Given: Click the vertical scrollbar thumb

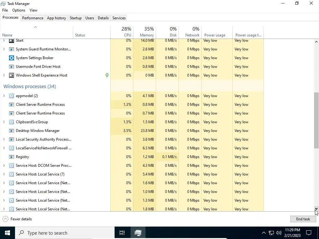Looking at the screenshot, I should pyautogui.click(x=316, y=120).
